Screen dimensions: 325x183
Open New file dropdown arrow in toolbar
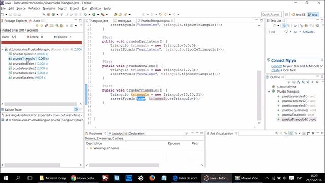pyautogui.click(x=6, y=14)
